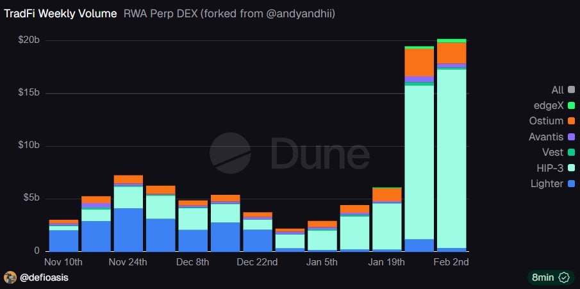This screenshot has width=580, height=289.
Task: Click the defioasis profile avatar
Action: point(10,277)
